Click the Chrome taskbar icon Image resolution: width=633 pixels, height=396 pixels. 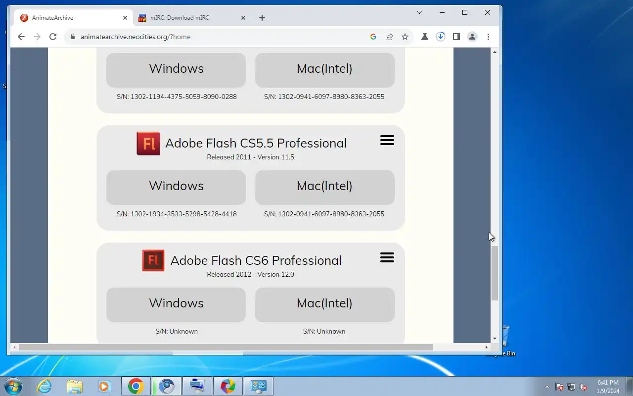136,386
